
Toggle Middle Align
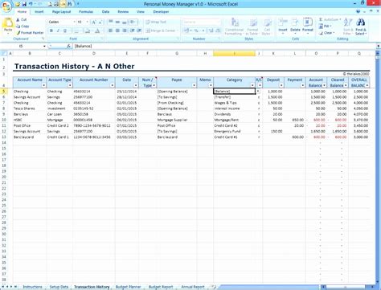tap(117, 22)
